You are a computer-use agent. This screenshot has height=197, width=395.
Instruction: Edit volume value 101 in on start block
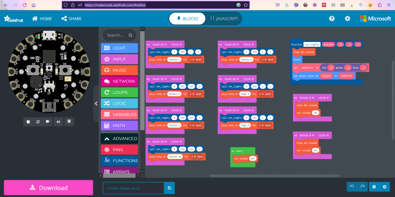252,158
